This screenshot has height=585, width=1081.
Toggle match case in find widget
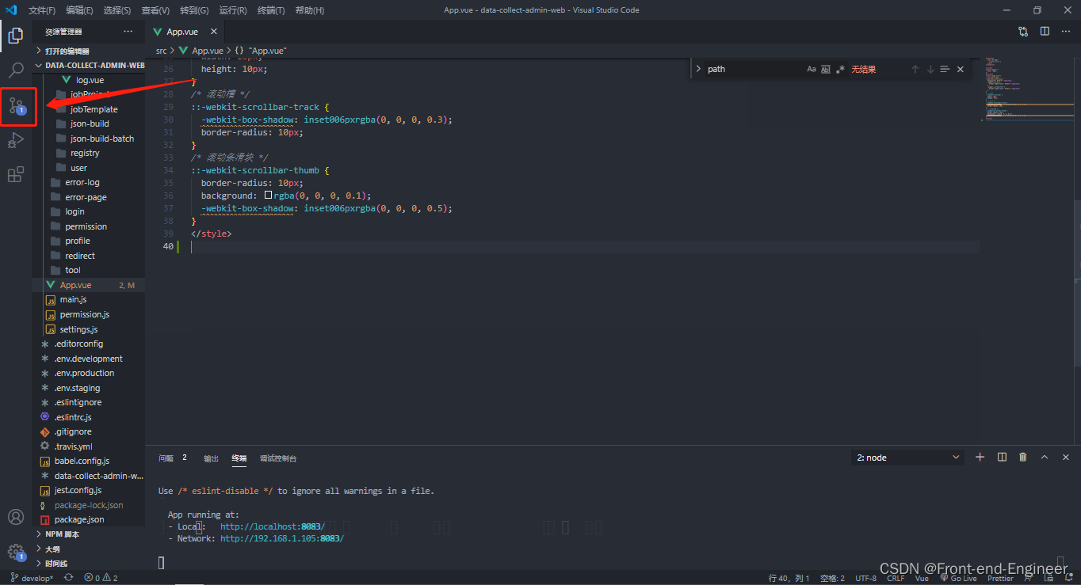click(x=812, y=69)
